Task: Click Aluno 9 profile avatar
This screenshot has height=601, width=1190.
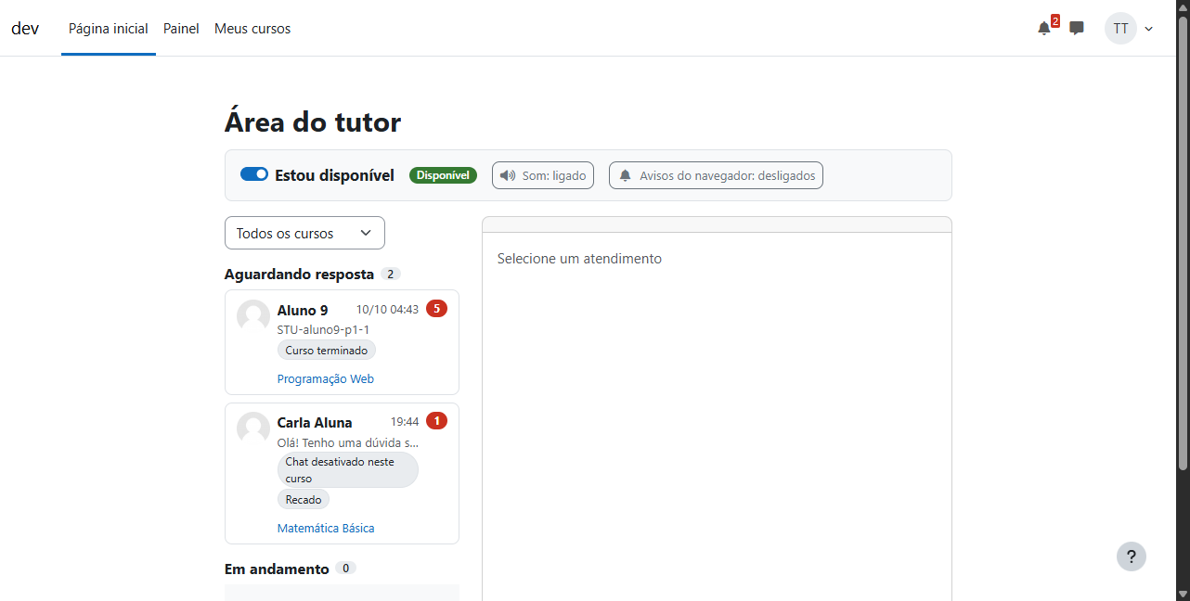Action: pos(253,316)
